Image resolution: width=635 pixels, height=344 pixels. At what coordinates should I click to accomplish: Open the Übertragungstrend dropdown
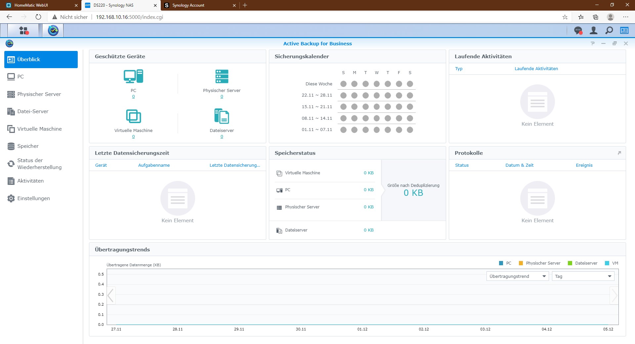point(518,276)
